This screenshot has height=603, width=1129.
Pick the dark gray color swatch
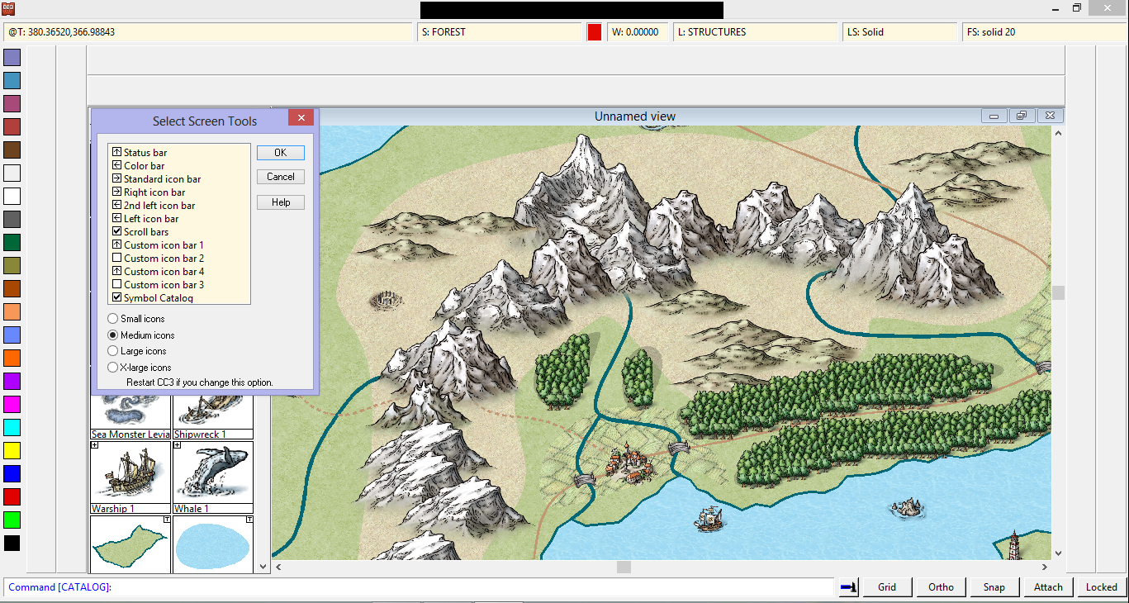click(12, 220)
